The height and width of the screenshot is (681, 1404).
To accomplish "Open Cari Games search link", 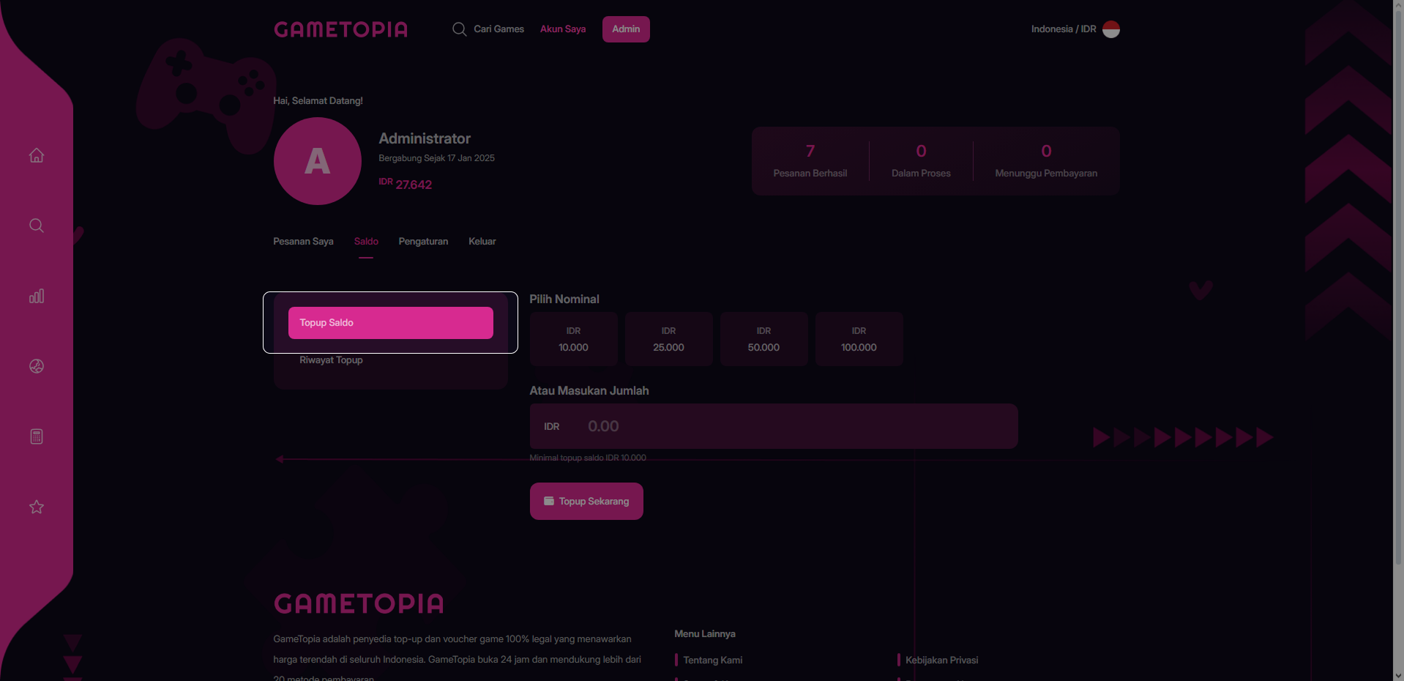I will (x=499, y=29).
